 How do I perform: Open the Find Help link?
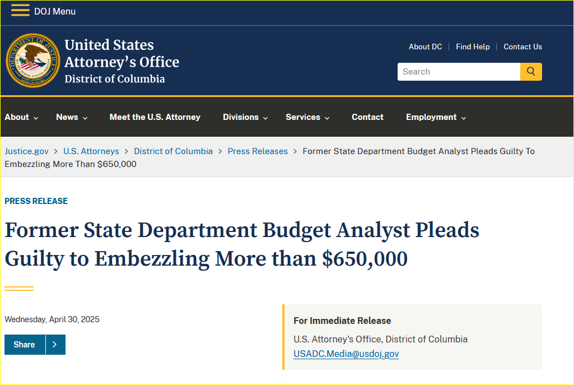[473, 47]
